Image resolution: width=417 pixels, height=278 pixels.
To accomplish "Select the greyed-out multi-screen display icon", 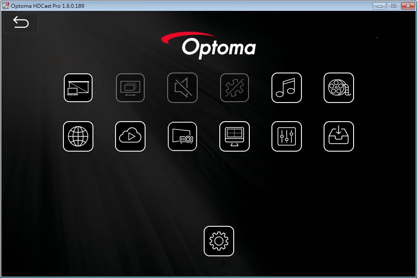I will coord(130,88).
